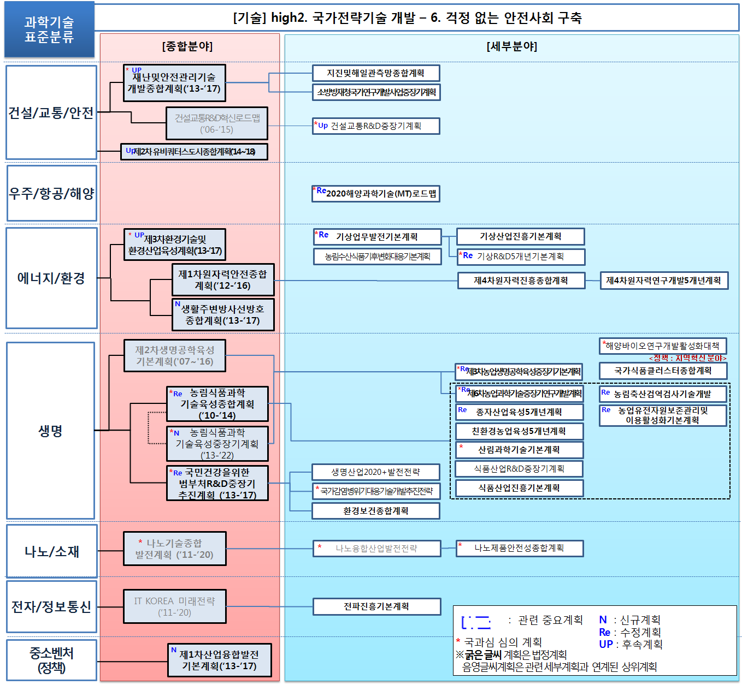This screenshot has width=742, height=685.
Task: Select 제3차환경기술및 환경산업육성계획 box
Action: 174,245
